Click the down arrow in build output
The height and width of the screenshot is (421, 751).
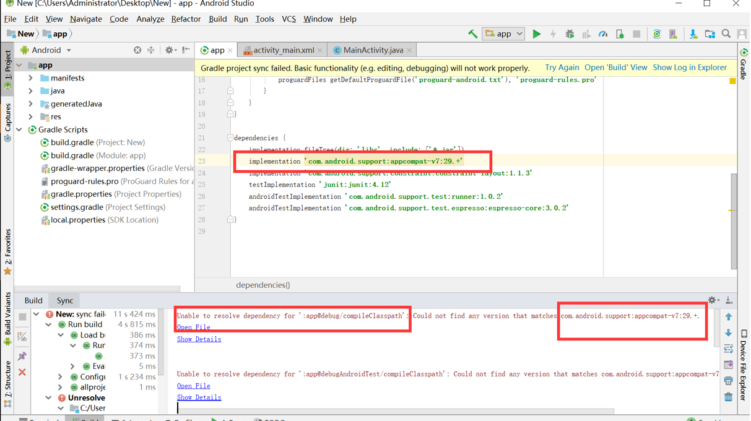click(x=729, y=333)
